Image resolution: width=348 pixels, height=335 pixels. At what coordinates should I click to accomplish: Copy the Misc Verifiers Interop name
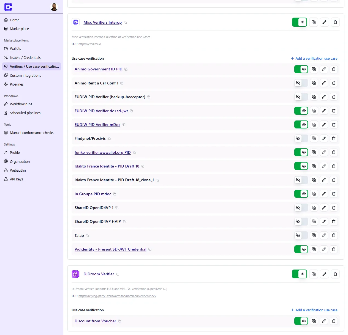coord(125,22)
